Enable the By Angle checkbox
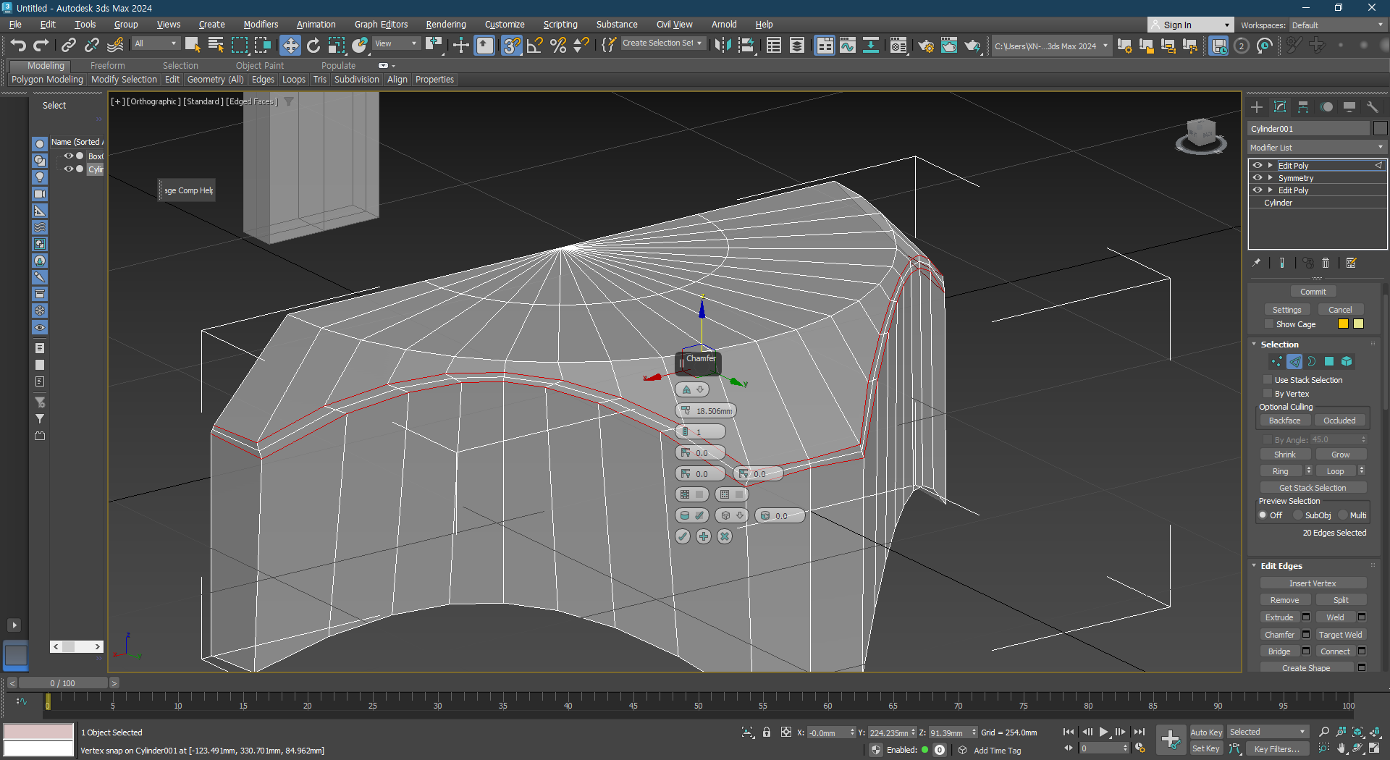The image size is (1390, 760). pyautogui.click(x=1268, y=439)
